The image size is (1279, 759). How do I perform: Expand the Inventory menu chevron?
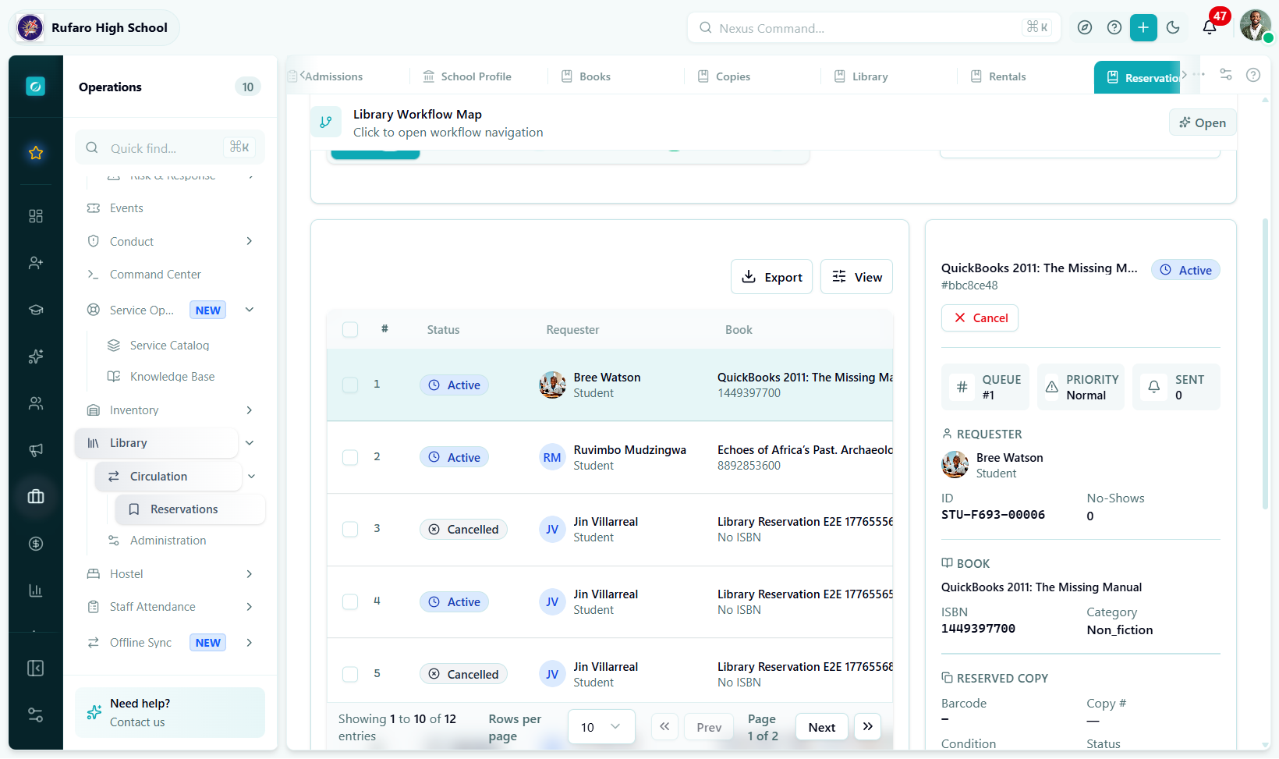click(250, 410)
